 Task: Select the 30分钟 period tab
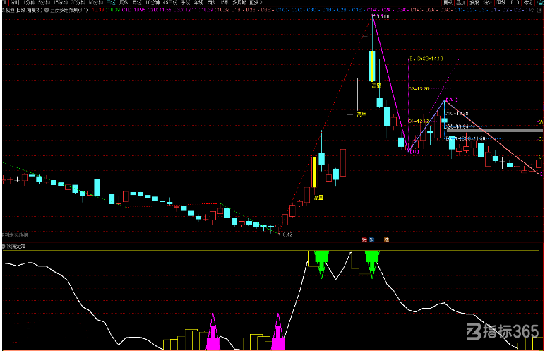click(78, 2)
